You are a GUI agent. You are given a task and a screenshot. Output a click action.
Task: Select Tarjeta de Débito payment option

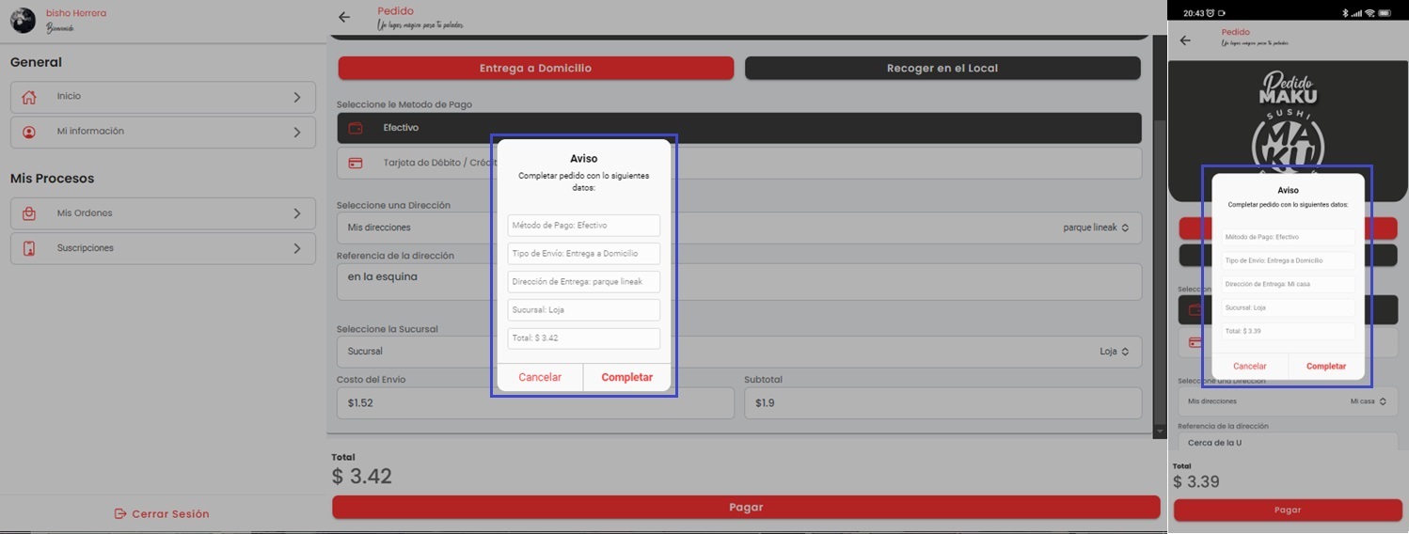423,163
